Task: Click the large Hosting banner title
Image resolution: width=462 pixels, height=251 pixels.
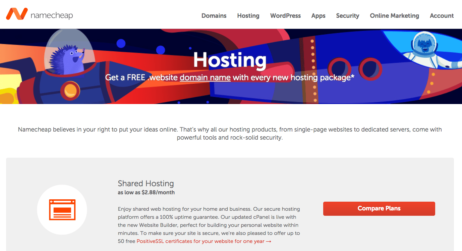Action: (230, 60)
